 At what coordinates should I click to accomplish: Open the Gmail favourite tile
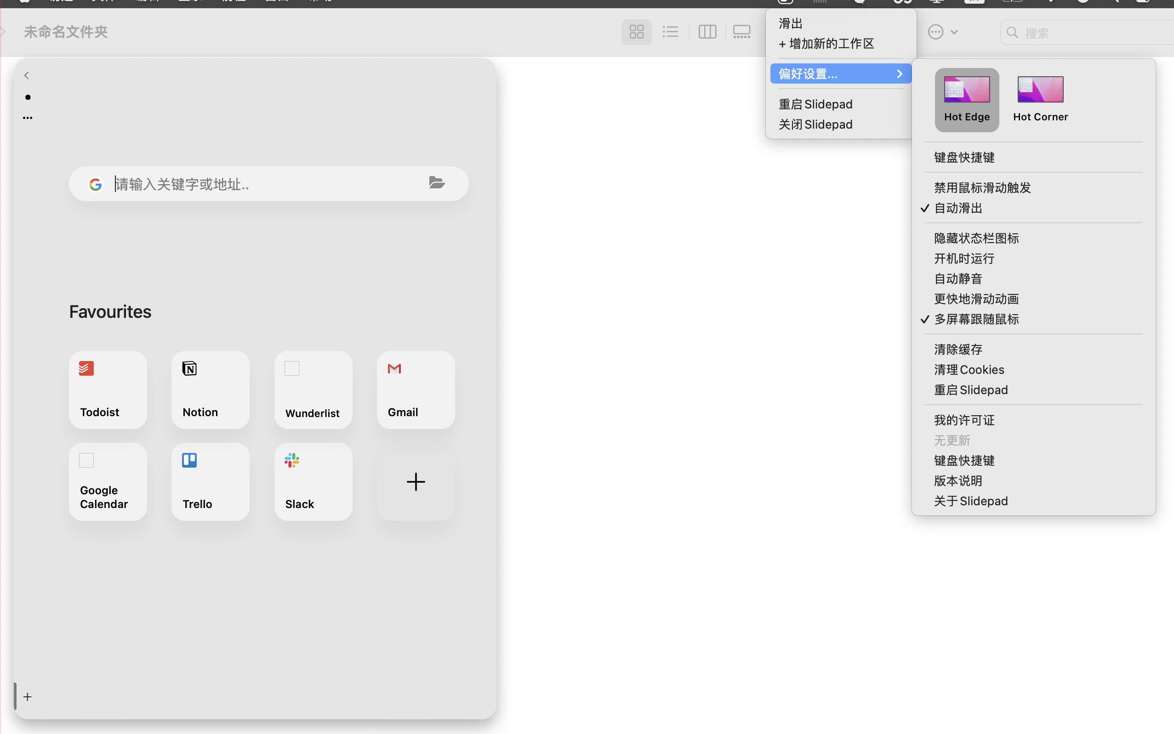click(x=416, y=390)
